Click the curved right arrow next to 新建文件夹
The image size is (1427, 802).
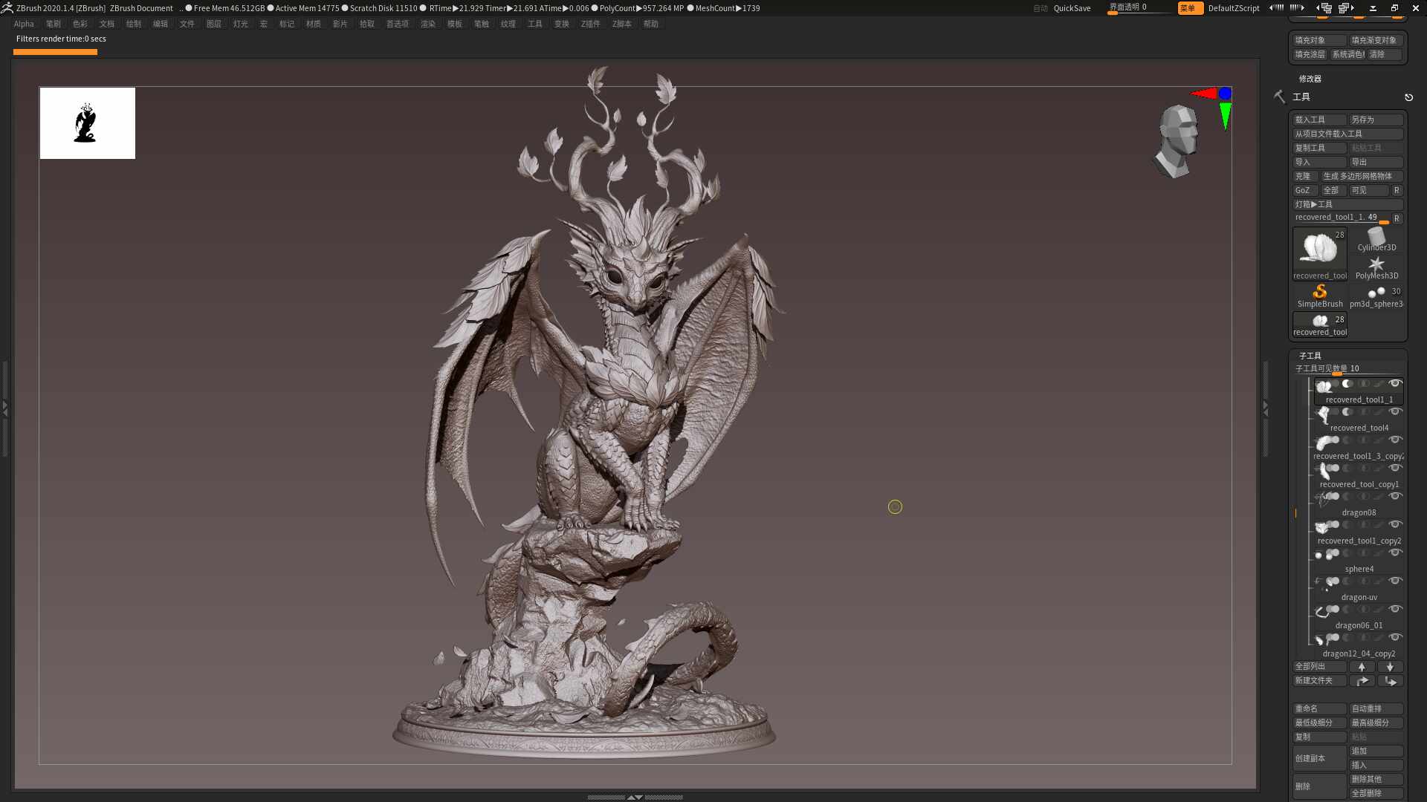pos(1362,681)
